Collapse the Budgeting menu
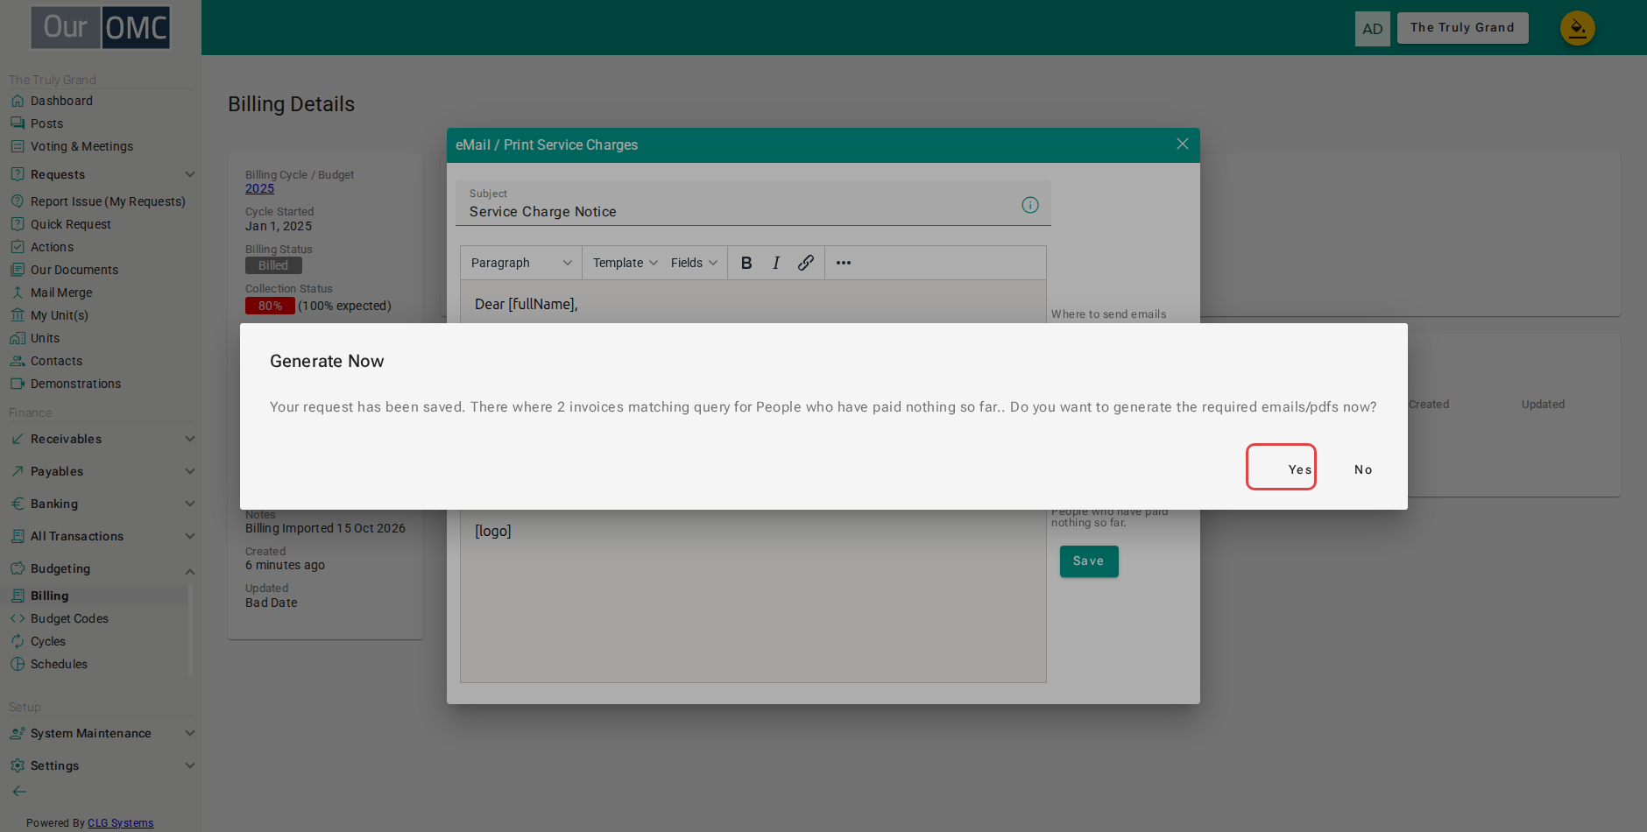 point(101,568)
